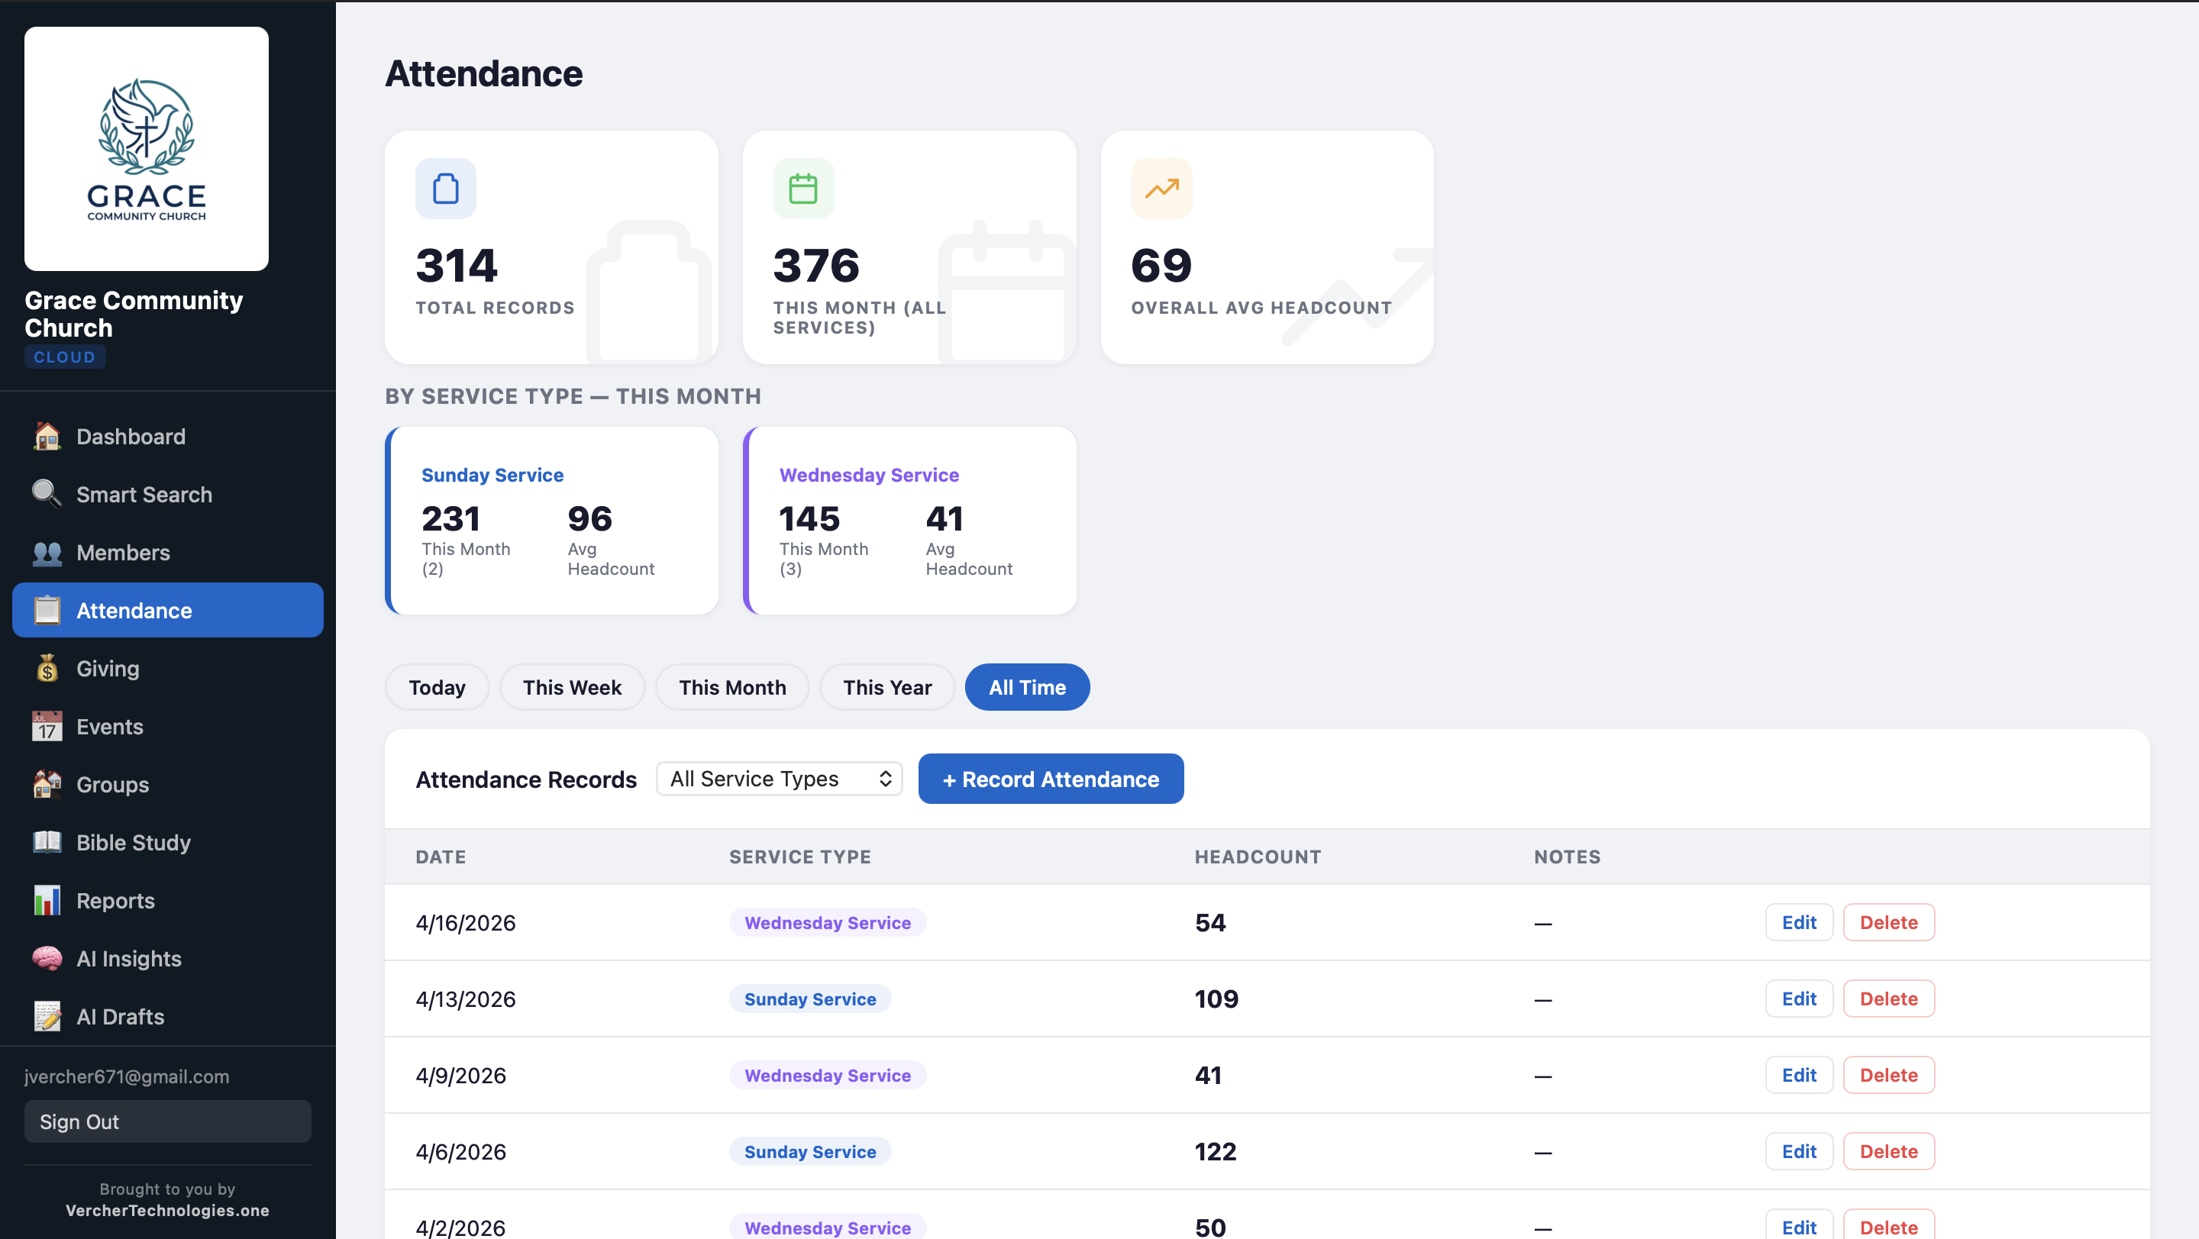Select the Smart Search magnifier icon

point(46,494)
